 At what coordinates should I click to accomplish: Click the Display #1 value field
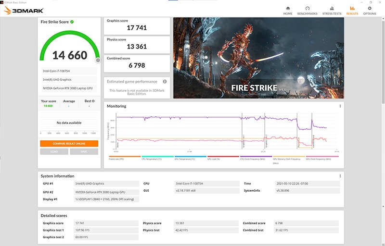pos(106,199)
